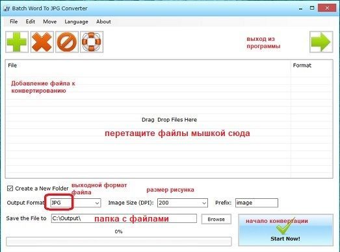The height and width of the screenshot is (252, 340).
Task: Click the orange X remove-file icon
Action: pos(42,42)
